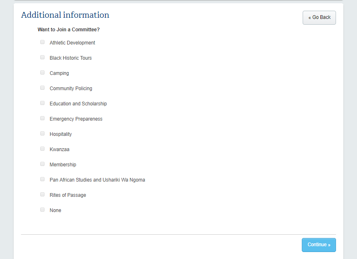
Task: Mark the Kwanzaa checkbox
Action: click(x=42, y=149)
